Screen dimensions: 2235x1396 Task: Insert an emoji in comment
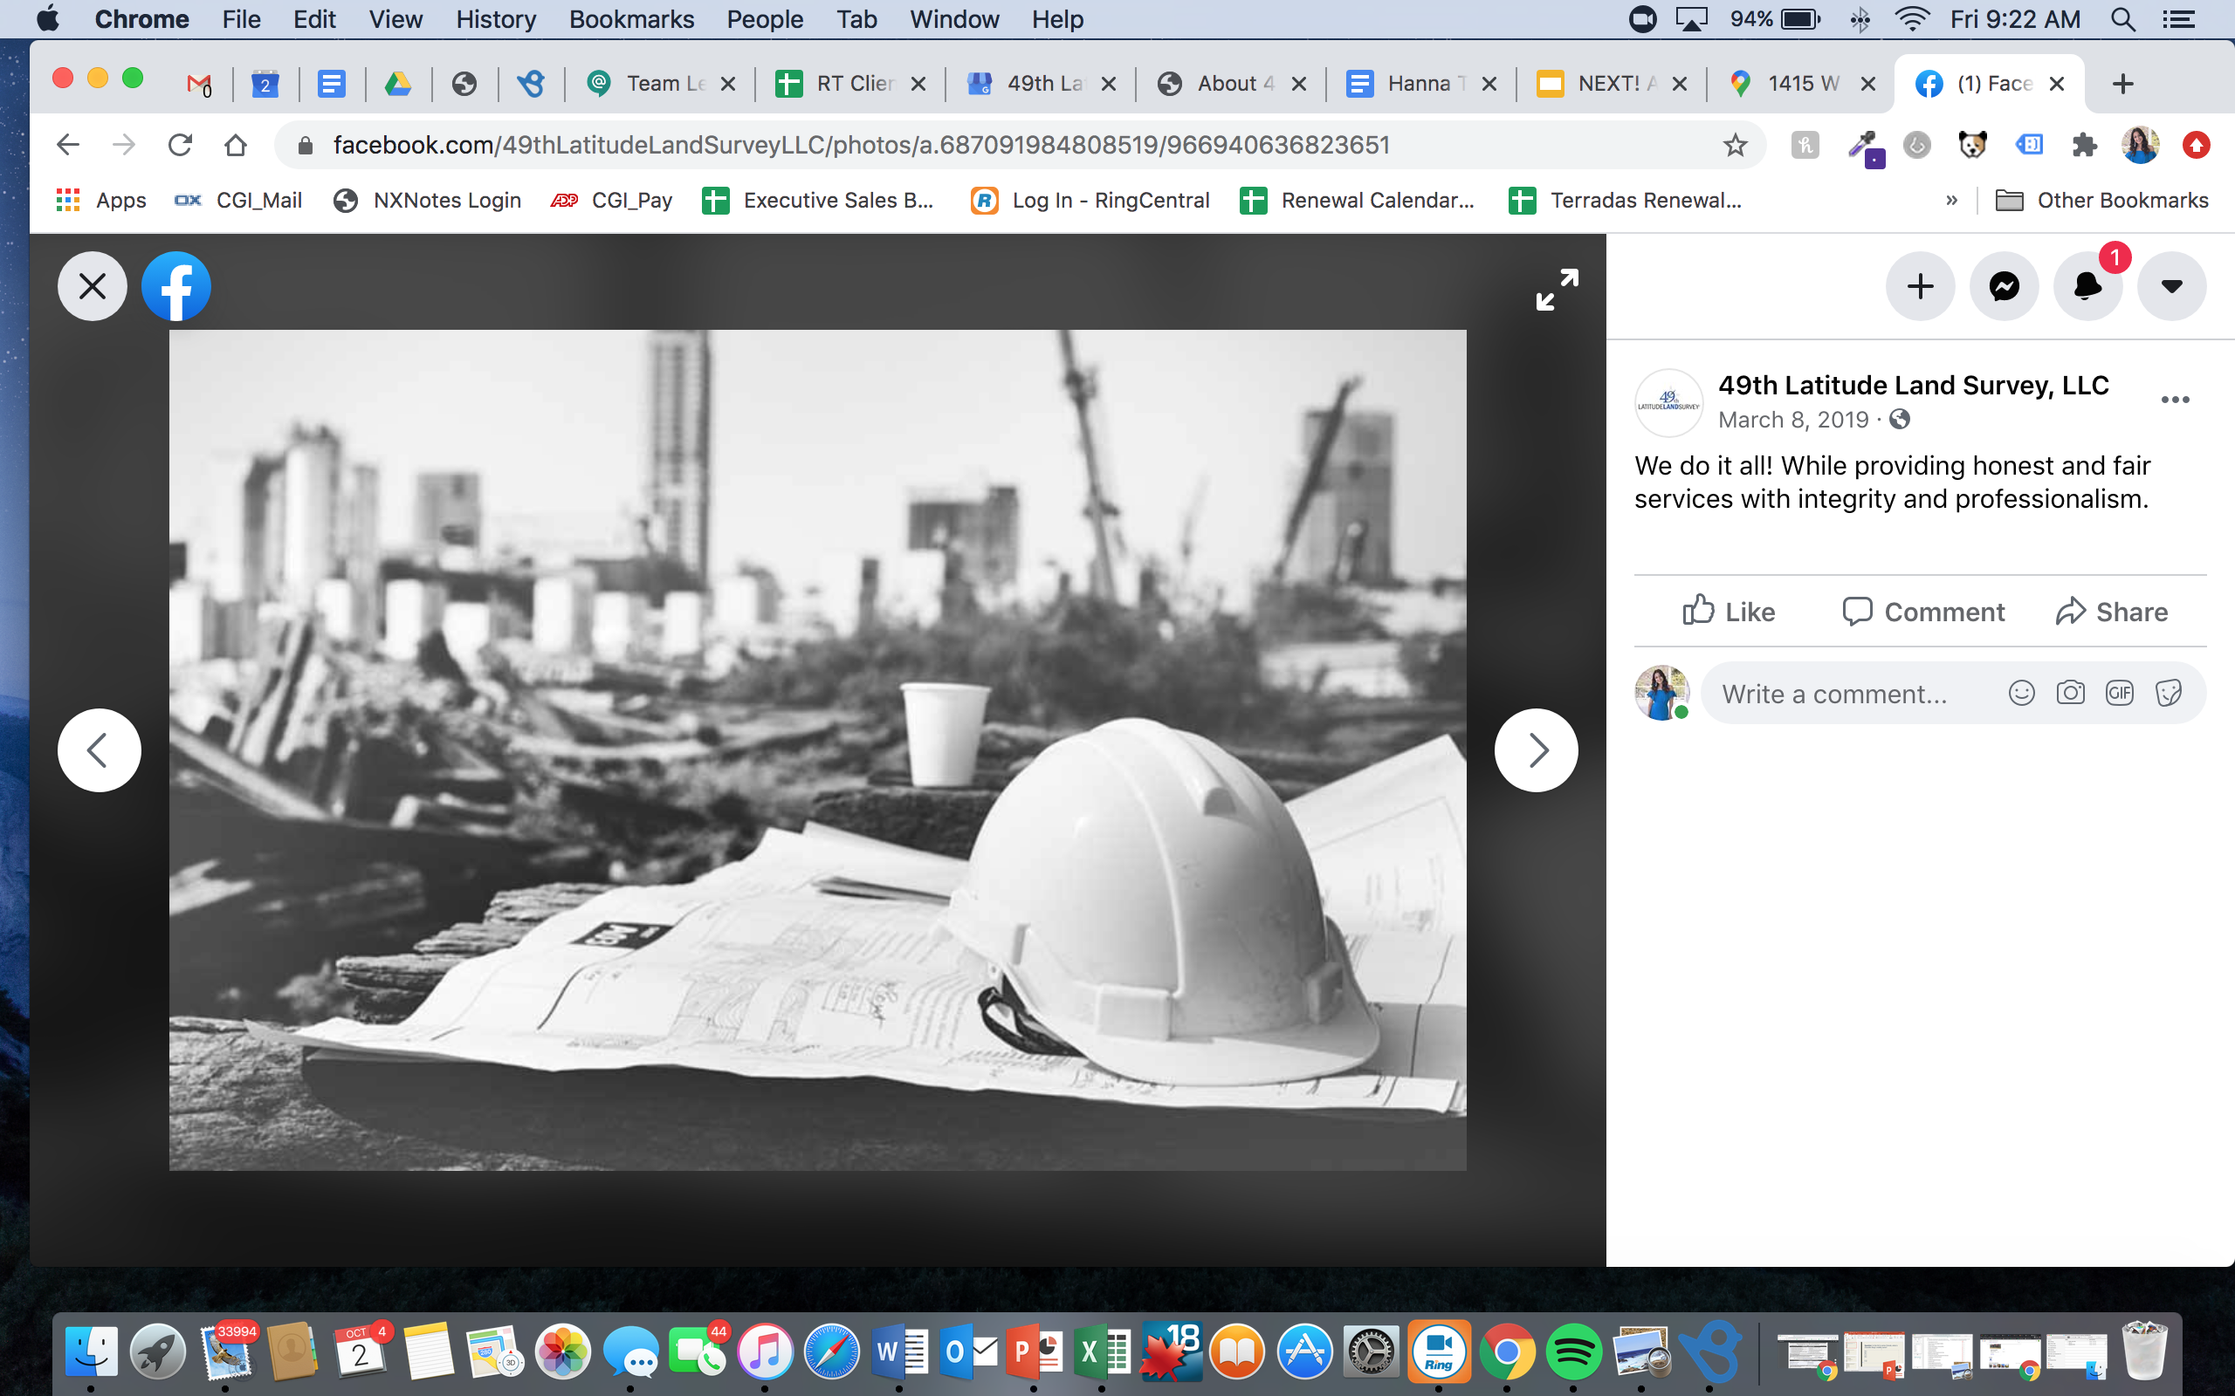click(2022, 693)
